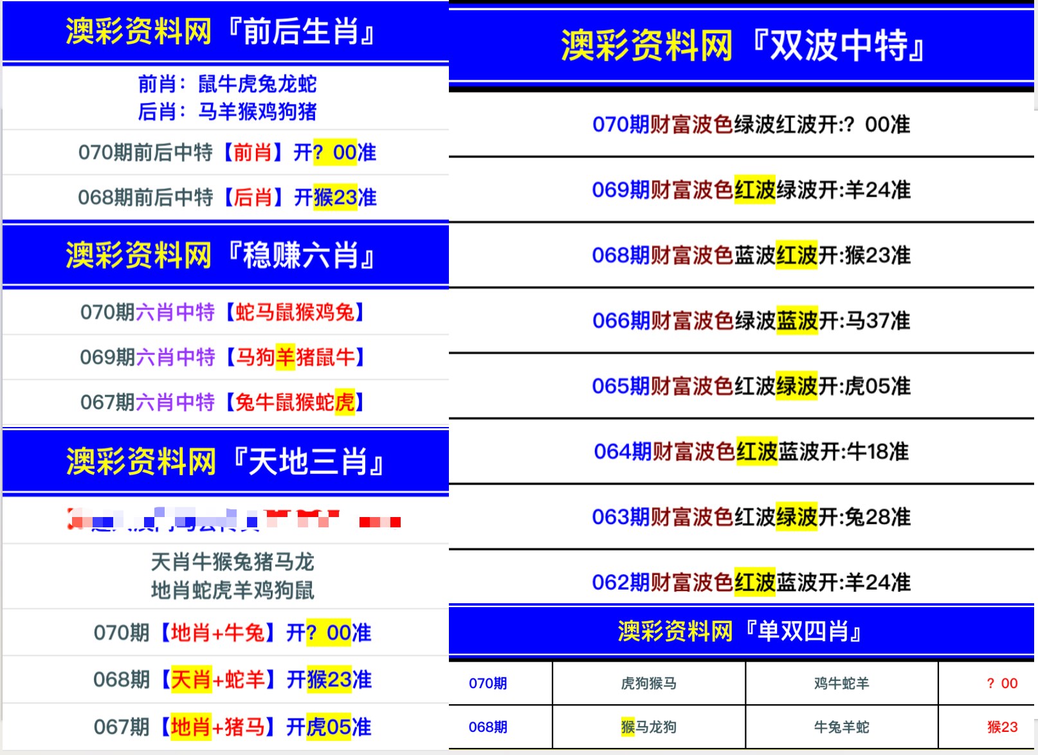The width and height of the screenshot is (1038, 755).
Task: Click the 『单双四肖』 section header
Action: tap(740, 632)
